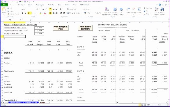Viewport: 170px width, 107px height.
Task: Click the zoom slider in status bar
Action: 159,105
